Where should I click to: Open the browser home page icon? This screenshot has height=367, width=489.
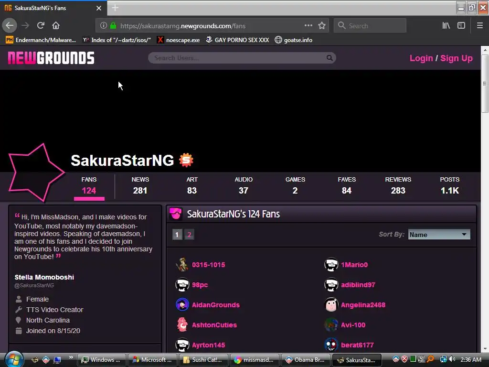[x=56, y=26]
